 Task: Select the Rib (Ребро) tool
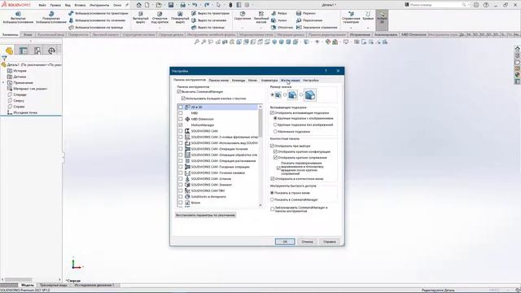point(279,13)
